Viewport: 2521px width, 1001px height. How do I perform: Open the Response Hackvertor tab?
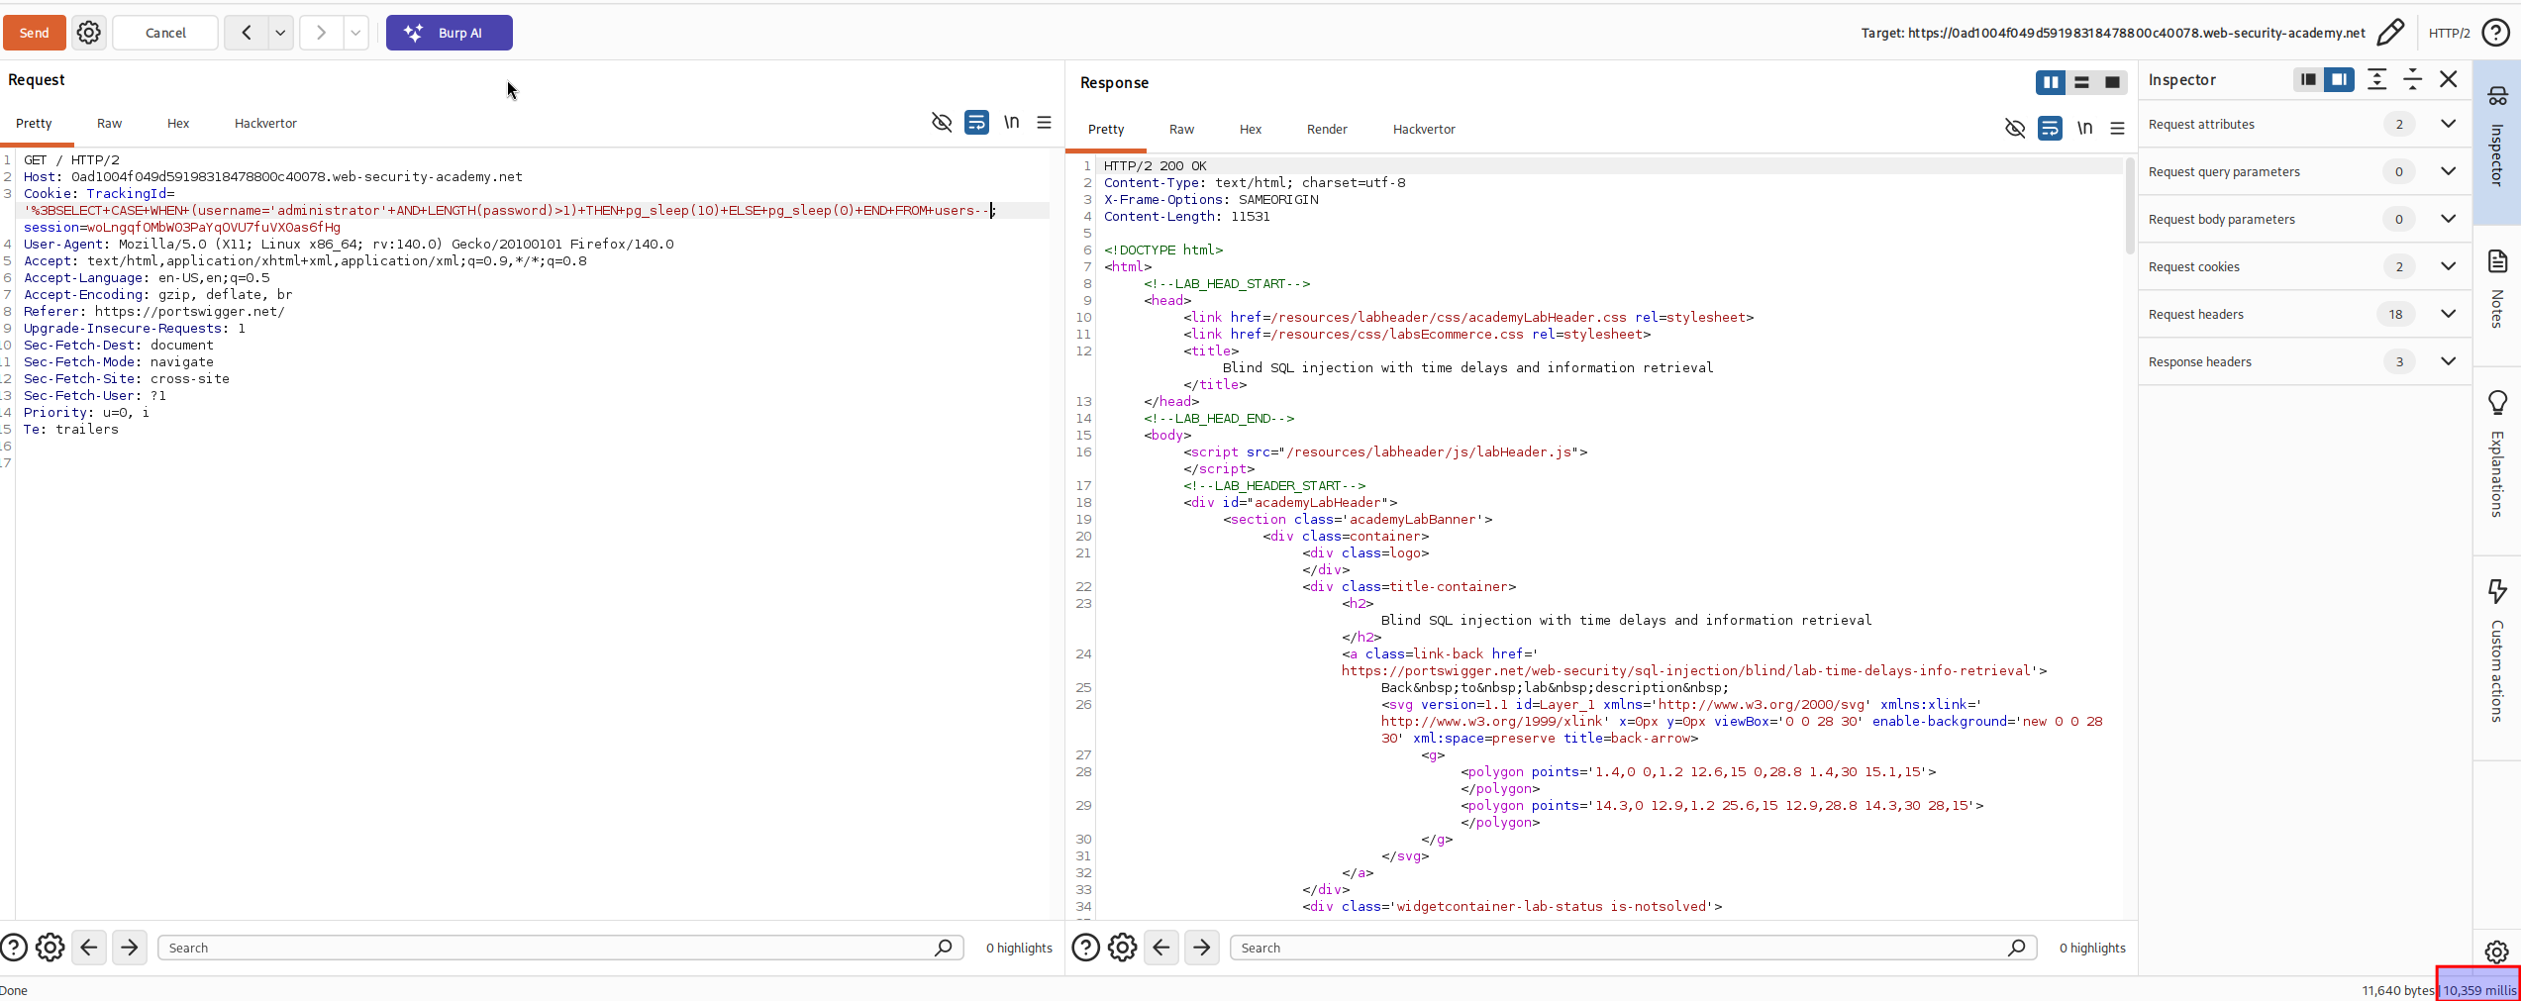[x=1424, y=130]
